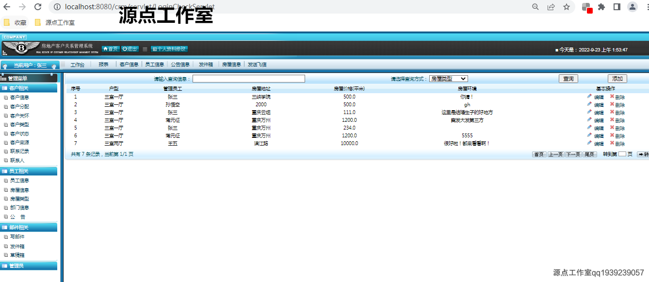Share this page via browser share icon

click(x=551, y=7)
